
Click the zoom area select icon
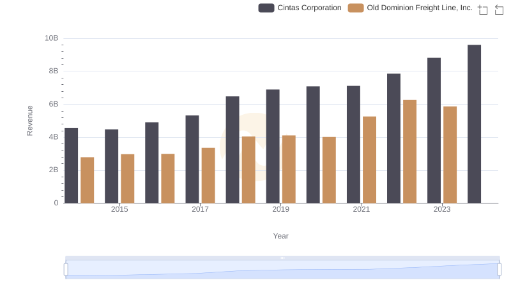click(x=483, y=10)
